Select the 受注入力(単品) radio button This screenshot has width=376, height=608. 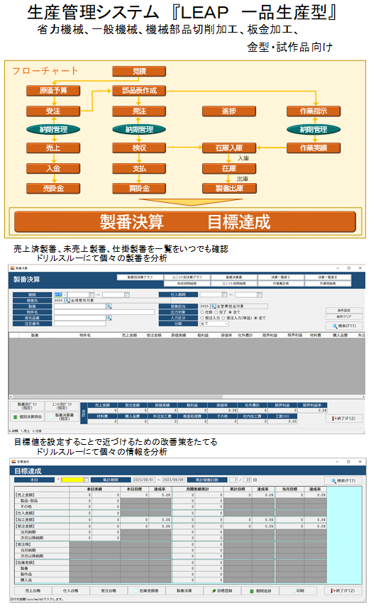click(x=223, y=318)
